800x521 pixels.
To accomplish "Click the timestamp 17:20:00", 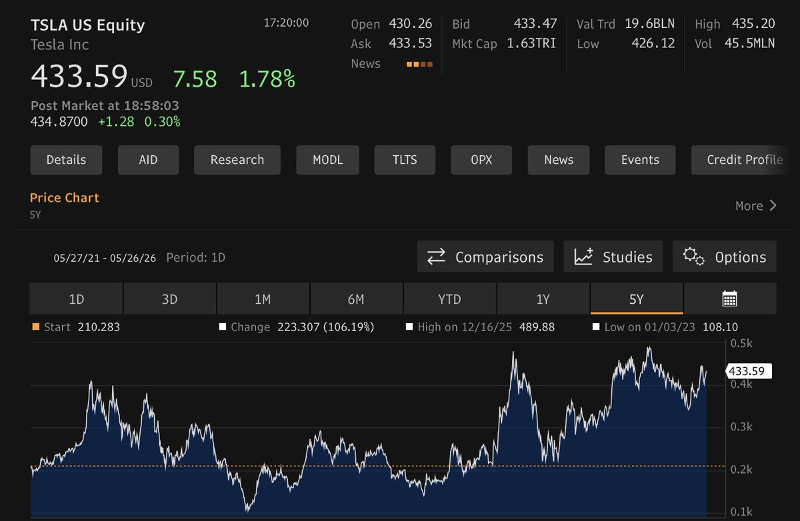I will 287,23.
